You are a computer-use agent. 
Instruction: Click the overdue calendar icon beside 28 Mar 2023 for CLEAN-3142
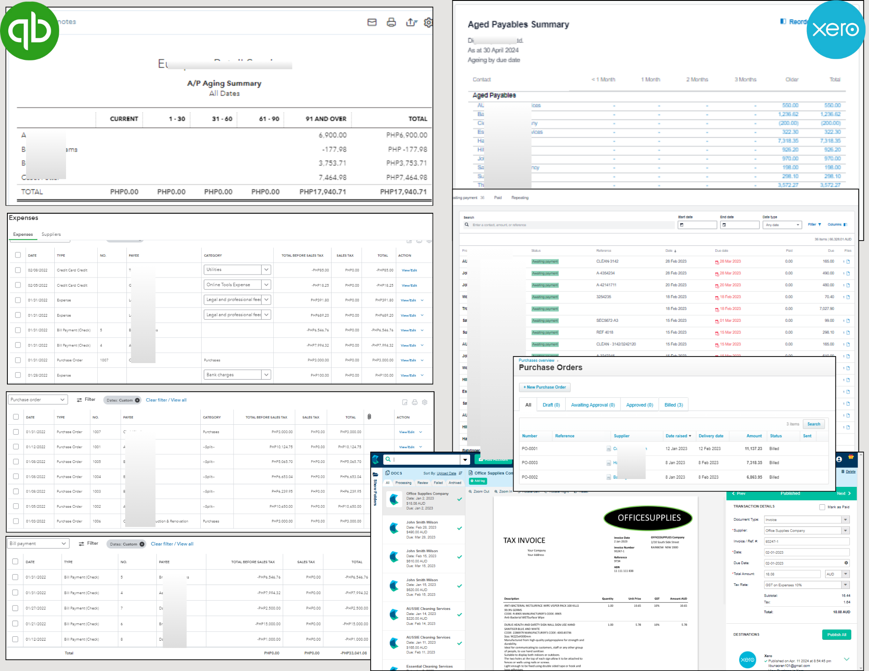[x=717, y=262]
